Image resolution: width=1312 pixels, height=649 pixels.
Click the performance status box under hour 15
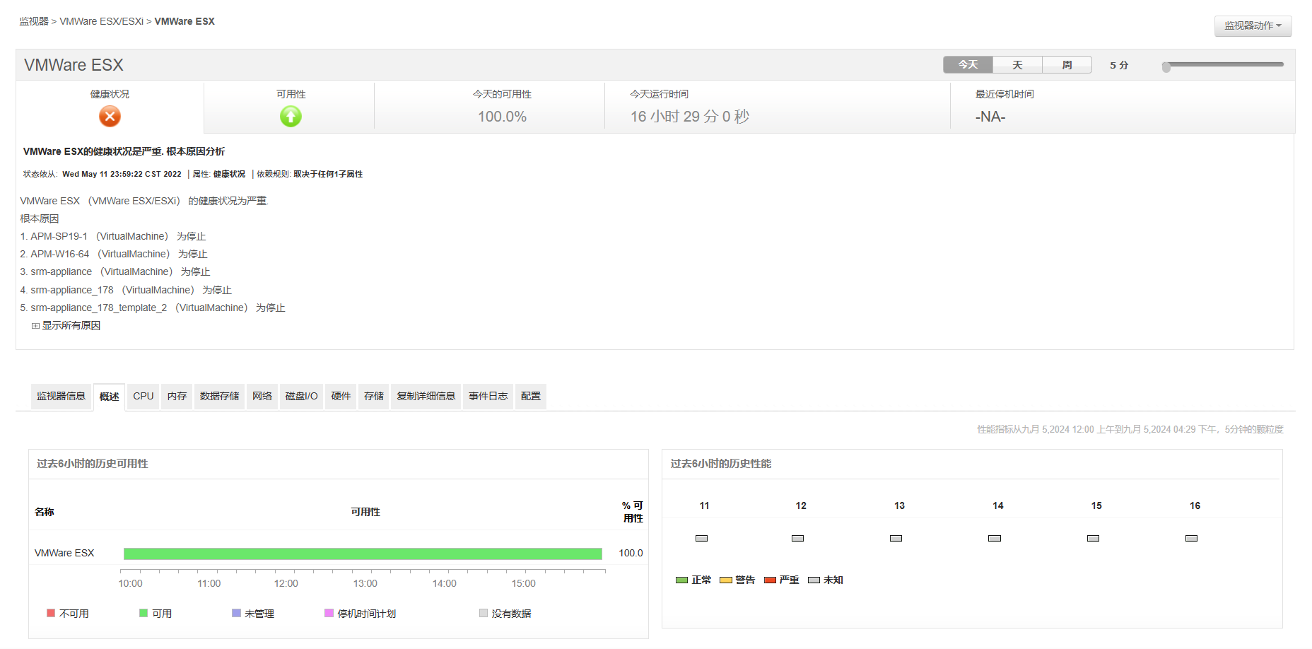1093,538
